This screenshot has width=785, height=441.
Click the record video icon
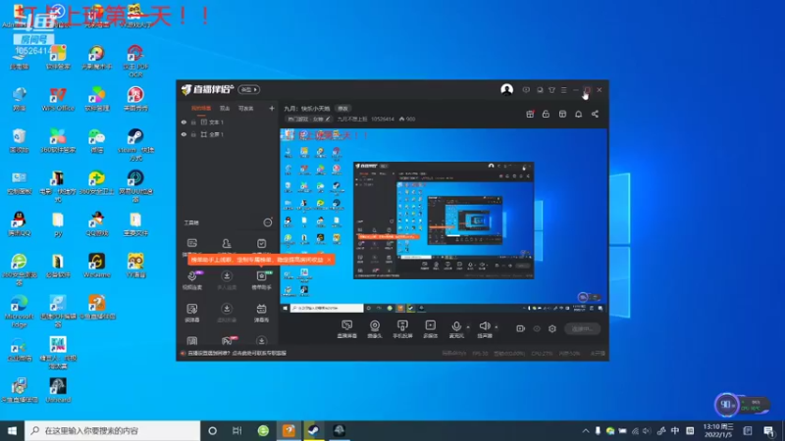[521, 329]
